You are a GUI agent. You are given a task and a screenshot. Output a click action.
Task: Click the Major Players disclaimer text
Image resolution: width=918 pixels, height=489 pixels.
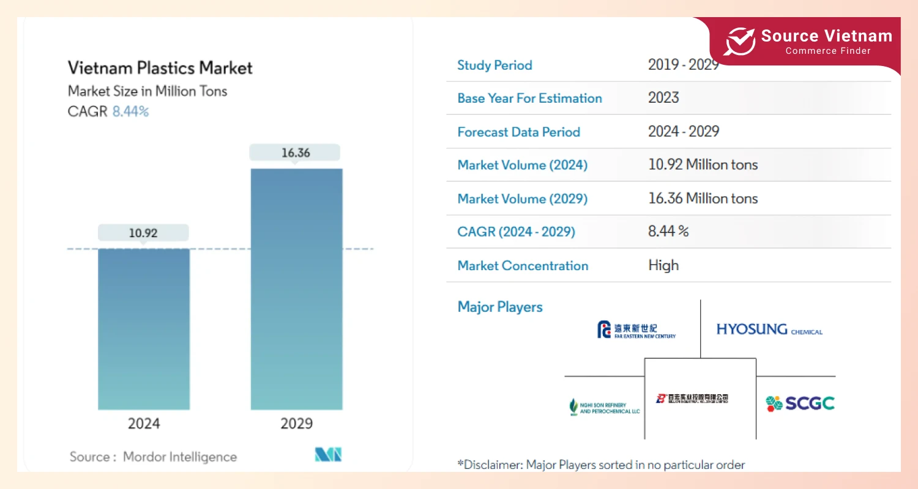pos(601,465)
